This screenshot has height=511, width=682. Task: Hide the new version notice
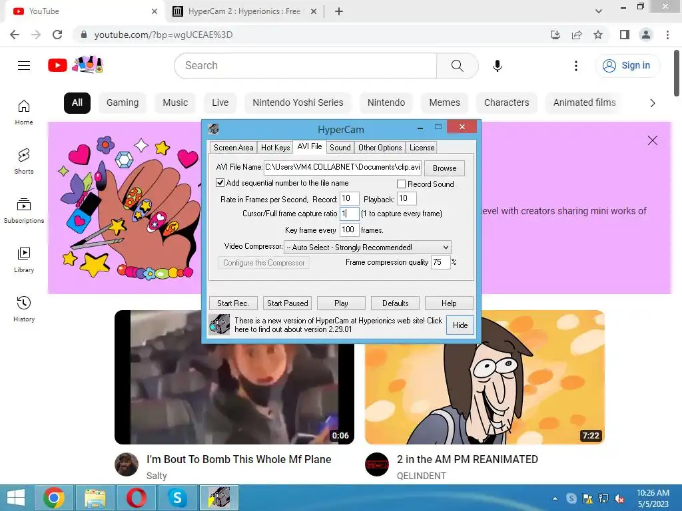tap(460, 325)
